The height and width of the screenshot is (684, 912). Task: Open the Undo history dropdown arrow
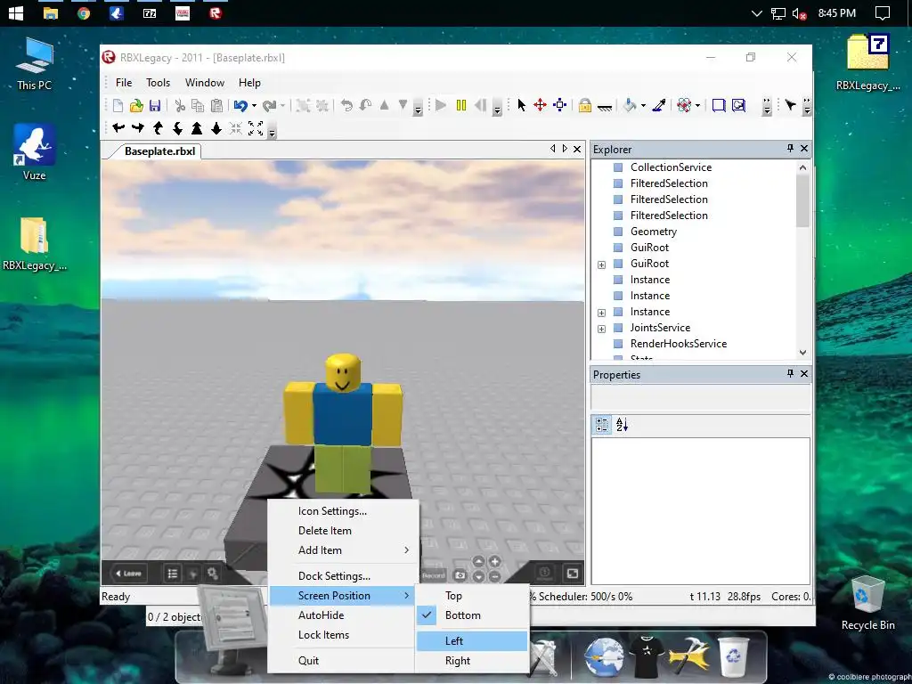coord(254,106)
